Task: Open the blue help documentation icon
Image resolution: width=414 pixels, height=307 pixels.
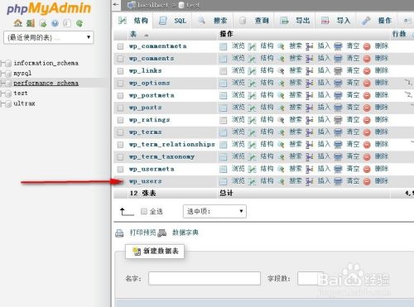Action: pyautogui.click(x=55, y=23)
